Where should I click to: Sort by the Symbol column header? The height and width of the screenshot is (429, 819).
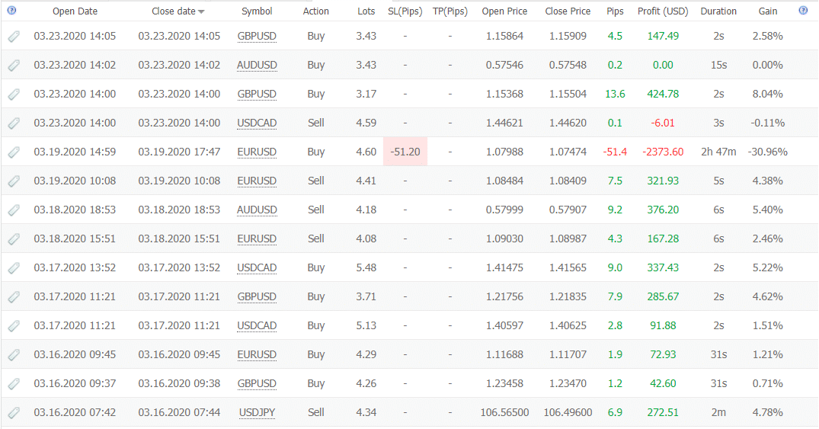tap(257, 11)
